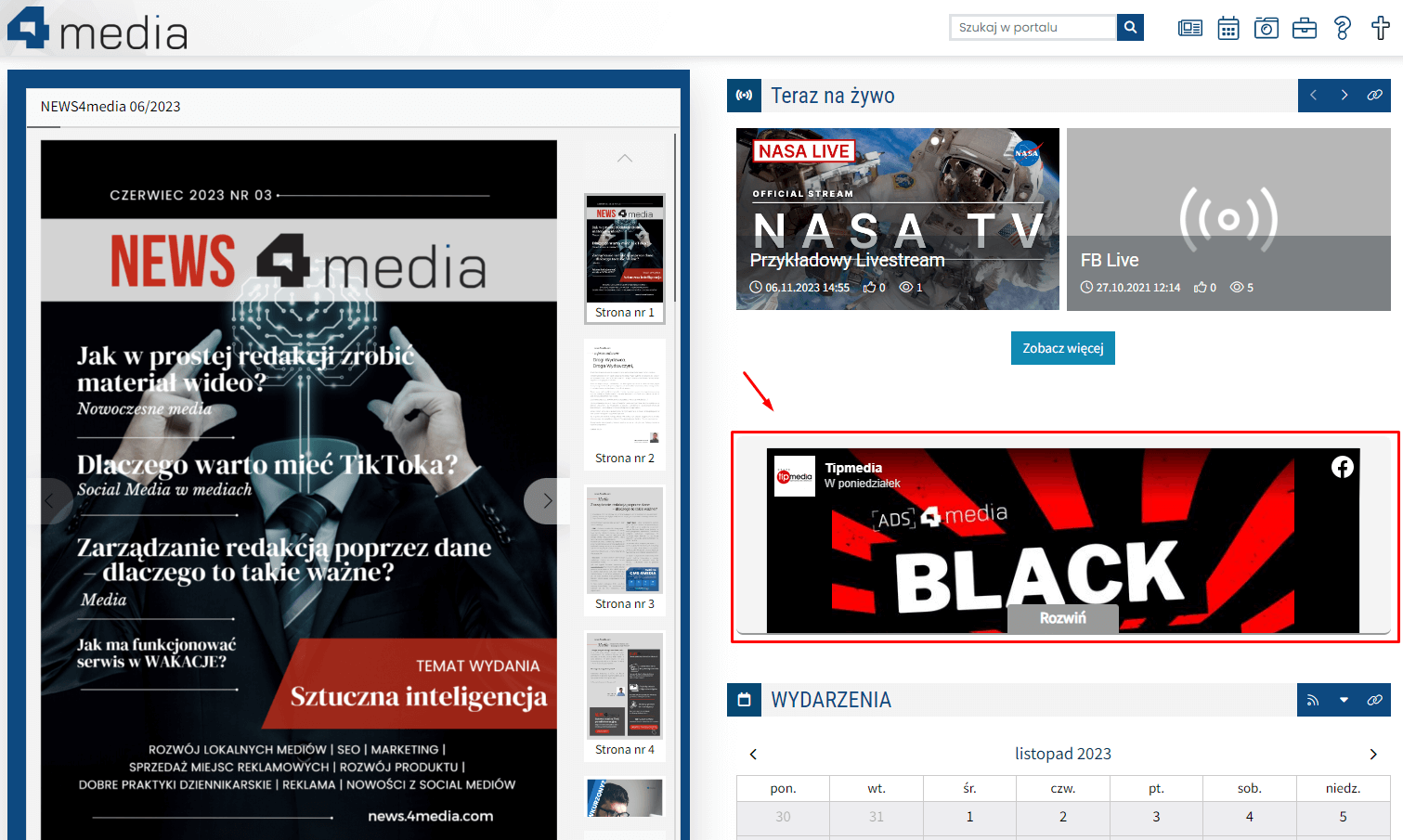The width and height of the screenshot is (1403, 840).
Task: Open Strona nr 2 thumbnail
Action: [x=625, y=404]
